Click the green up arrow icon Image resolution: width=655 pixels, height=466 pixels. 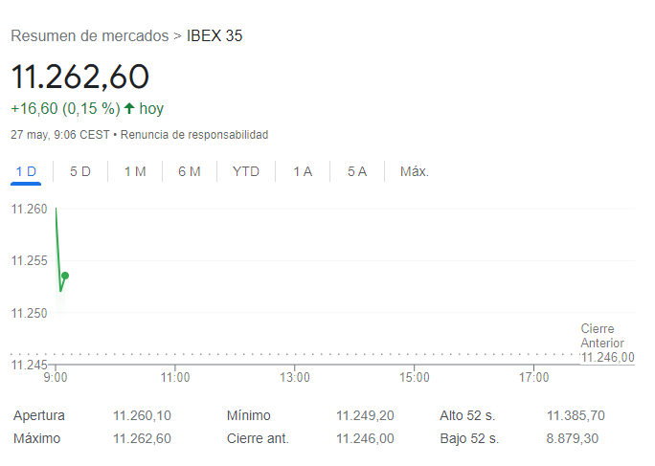click(129, 108)
